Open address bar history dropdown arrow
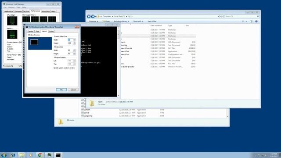 pyautogui.click(x=218, y=16)
